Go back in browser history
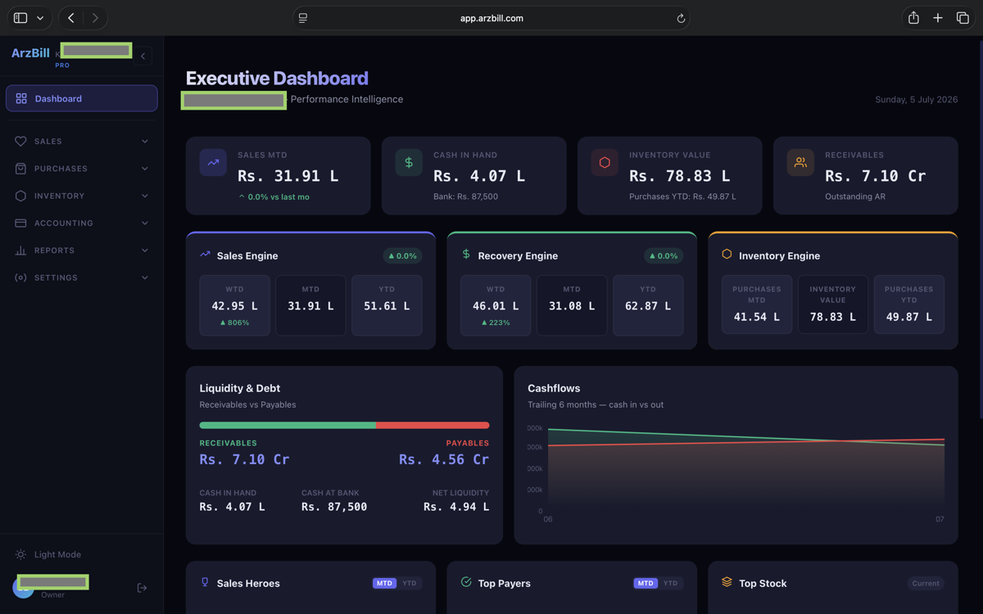The width and height of the screenshot is (983, 614). click(71, 18)
